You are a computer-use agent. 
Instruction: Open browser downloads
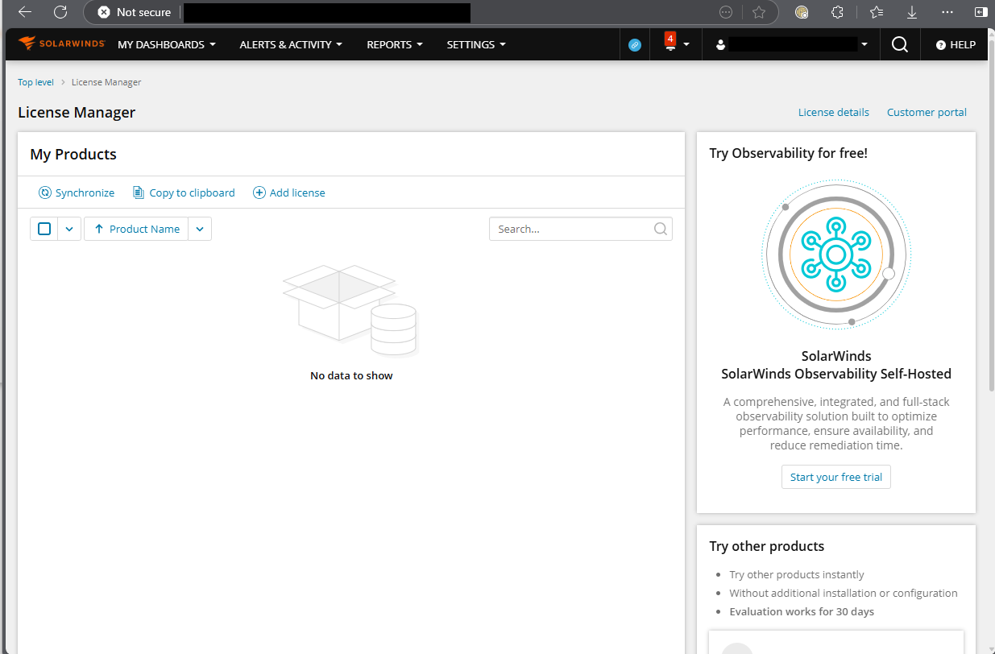(912, 12)
